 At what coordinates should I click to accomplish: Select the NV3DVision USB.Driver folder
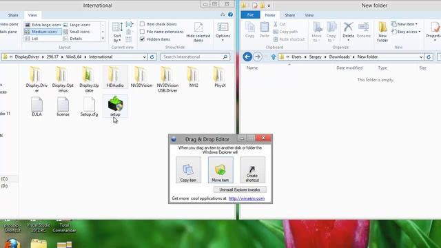coord(167,80)
